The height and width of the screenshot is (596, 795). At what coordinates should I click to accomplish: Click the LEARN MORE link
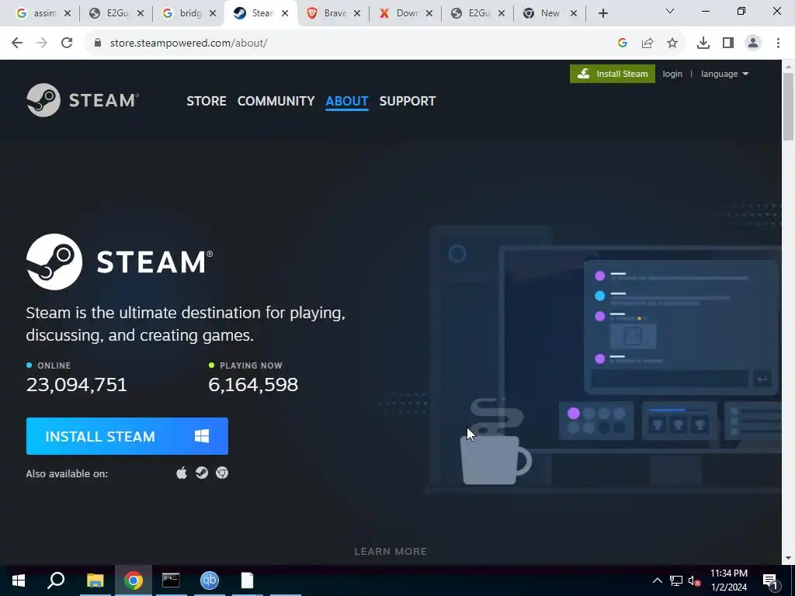[x=391, y=552]
